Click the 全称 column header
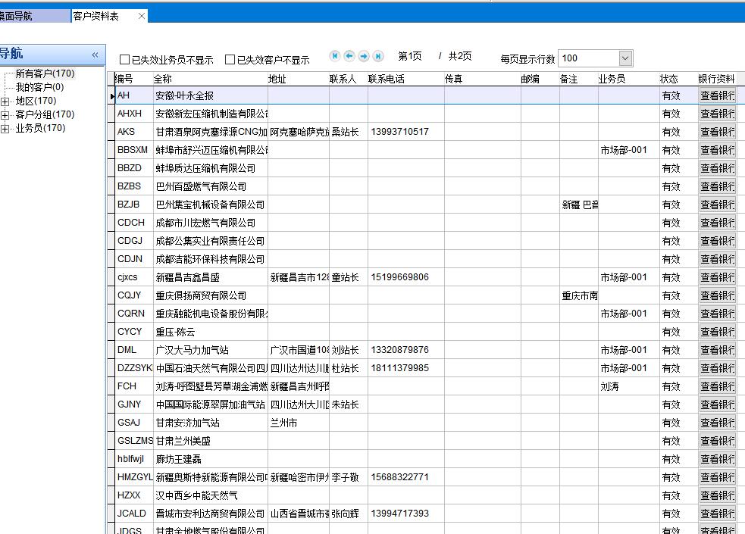The height and width of the screenshot is (534, 745). [163, 79]
